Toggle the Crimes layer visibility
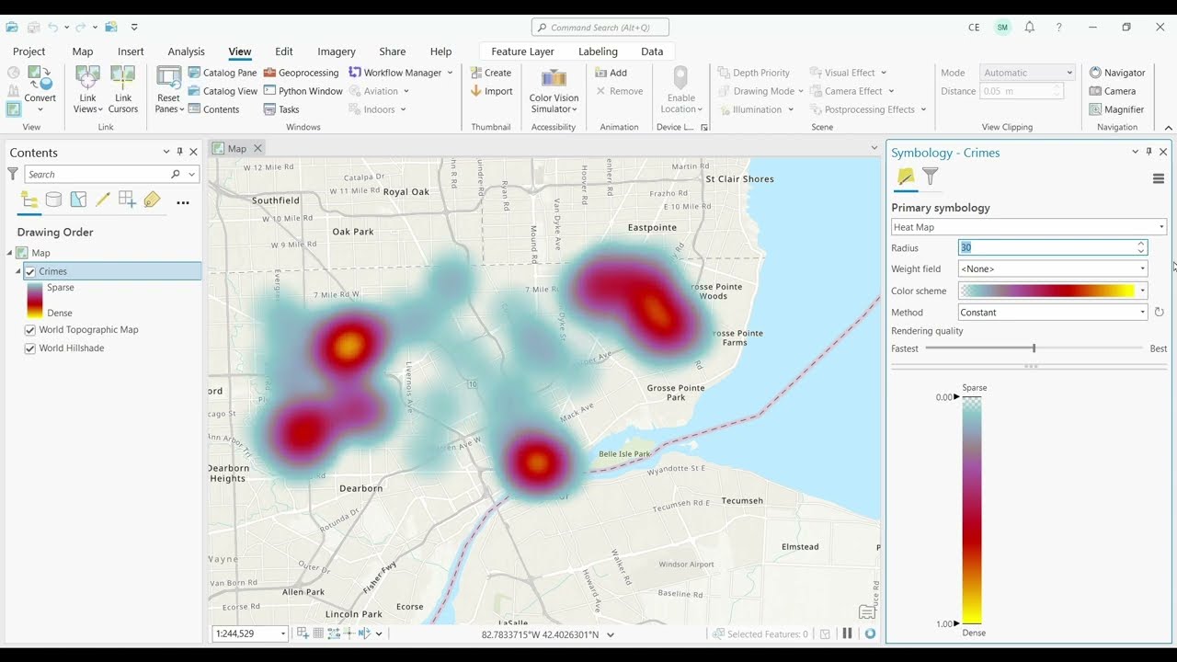This screenshot has height=662, width=1177. 30,271
